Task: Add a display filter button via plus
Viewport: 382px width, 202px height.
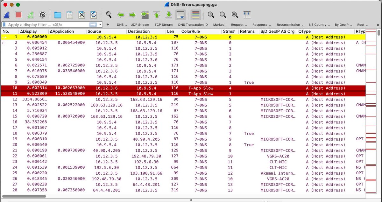Action: tap(108, 24)
